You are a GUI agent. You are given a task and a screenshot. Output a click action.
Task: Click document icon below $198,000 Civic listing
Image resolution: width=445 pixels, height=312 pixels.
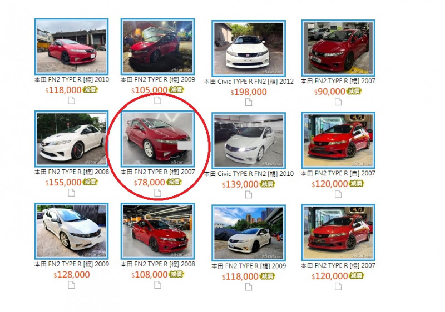[x=249, y=102]
